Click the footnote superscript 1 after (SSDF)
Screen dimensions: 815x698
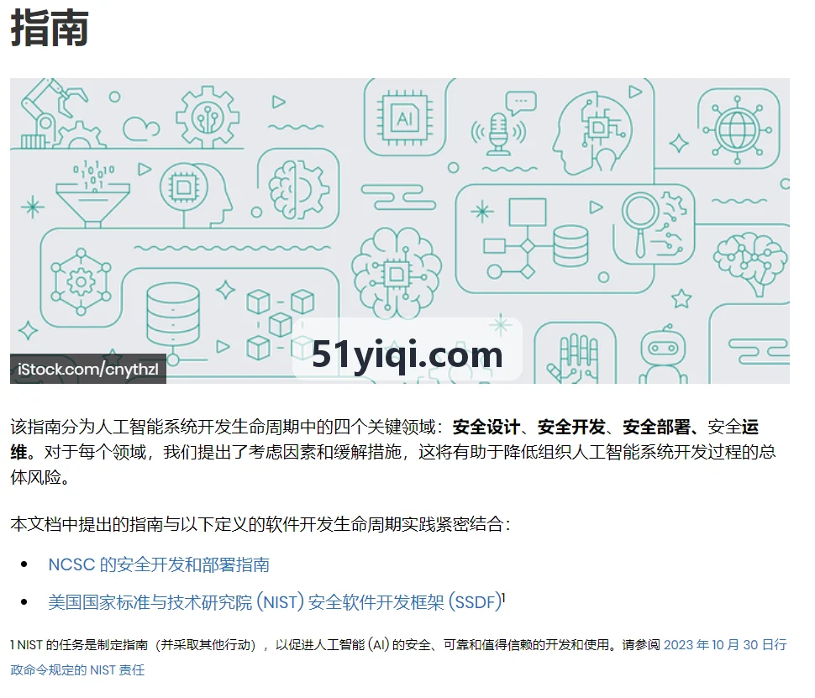click(x=503, y=597)
